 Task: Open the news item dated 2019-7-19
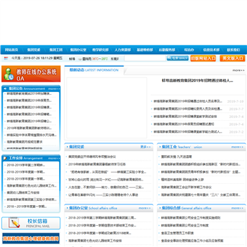coord(188,102)
